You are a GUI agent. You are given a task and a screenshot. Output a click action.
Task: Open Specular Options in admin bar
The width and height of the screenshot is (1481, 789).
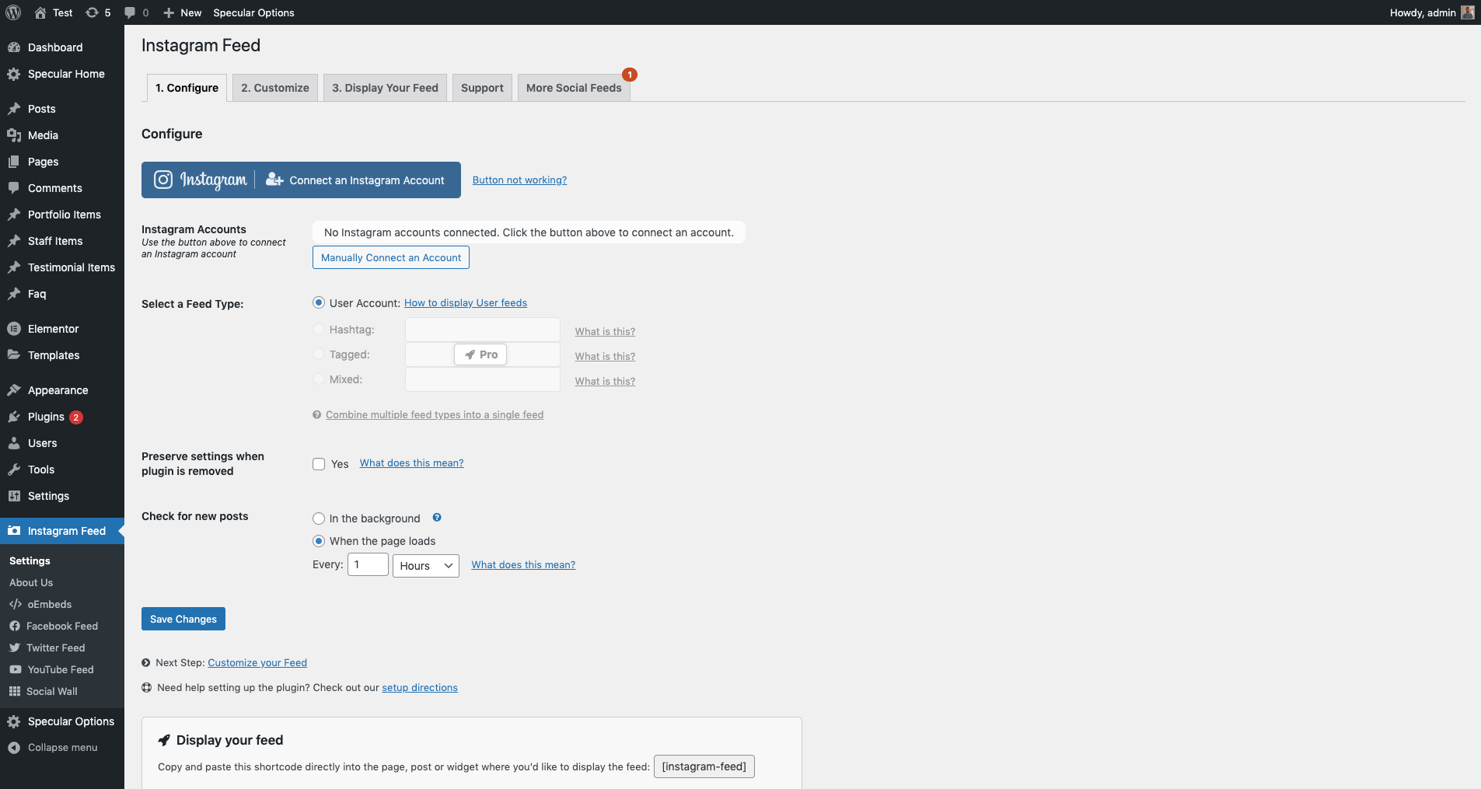[253, 12]
